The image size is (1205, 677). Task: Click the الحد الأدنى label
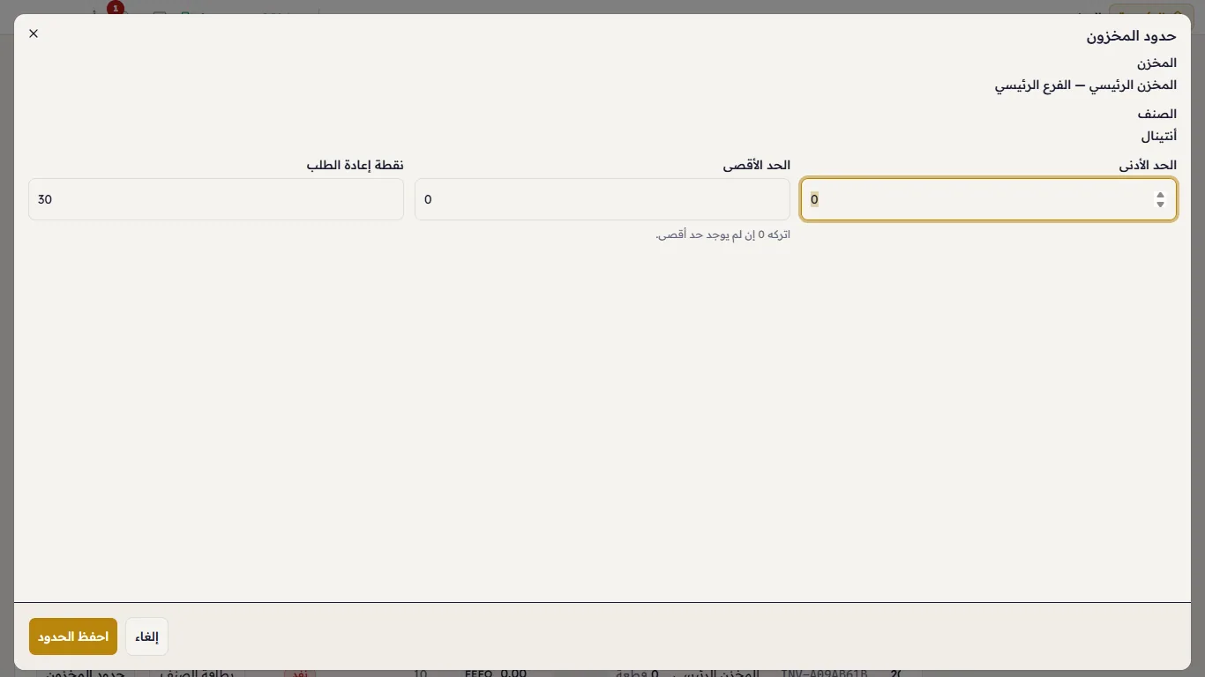point(1148,165)
